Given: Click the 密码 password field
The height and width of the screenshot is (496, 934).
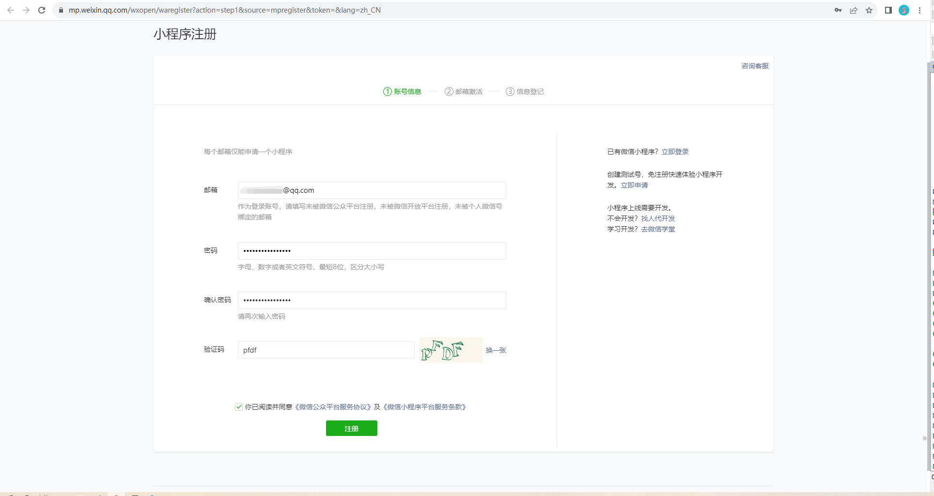Looking at the screenshot, I should click(372, 251).
